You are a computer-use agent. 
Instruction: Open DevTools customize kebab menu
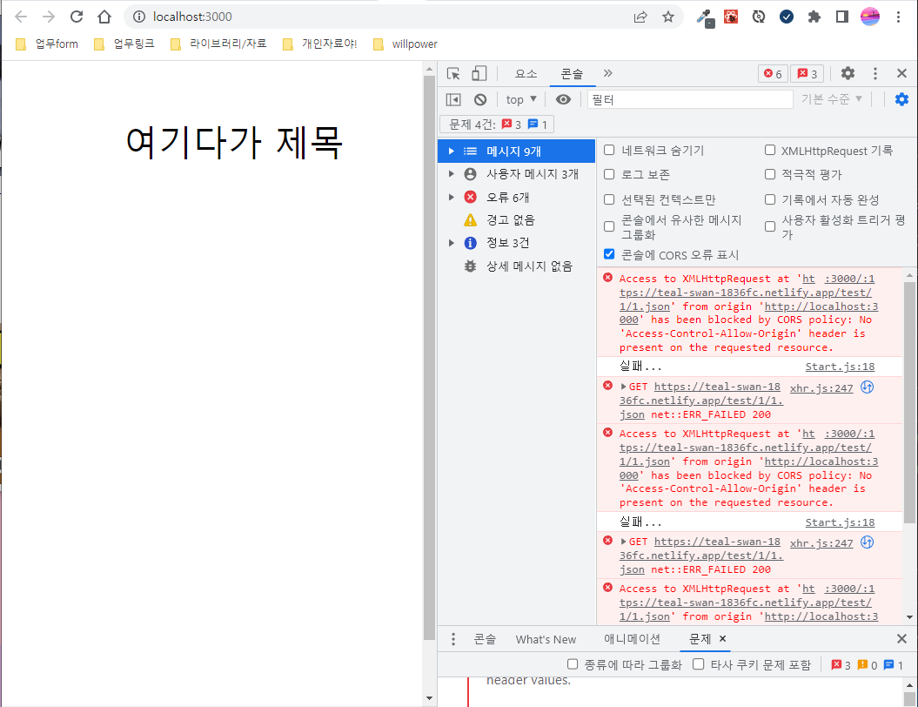point(875,73)
